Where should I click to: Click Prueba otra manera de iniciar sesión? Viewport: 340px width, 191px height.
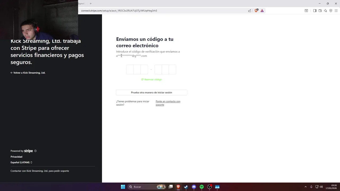[x=152, y=93]
